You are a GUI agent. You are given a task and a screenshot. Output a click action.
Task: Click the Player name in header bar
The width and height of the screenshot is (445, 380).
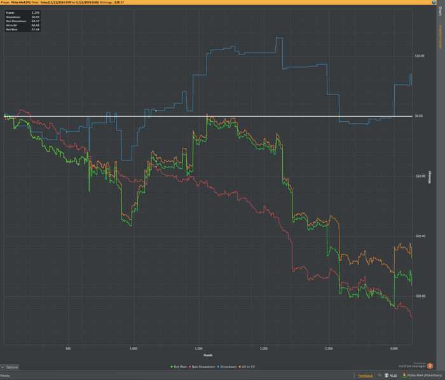21,3
